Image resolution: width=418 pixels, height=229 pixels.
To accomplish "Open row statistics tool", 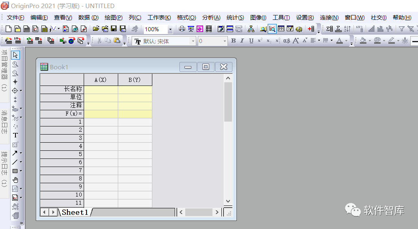I will click(x=338, y=29).
